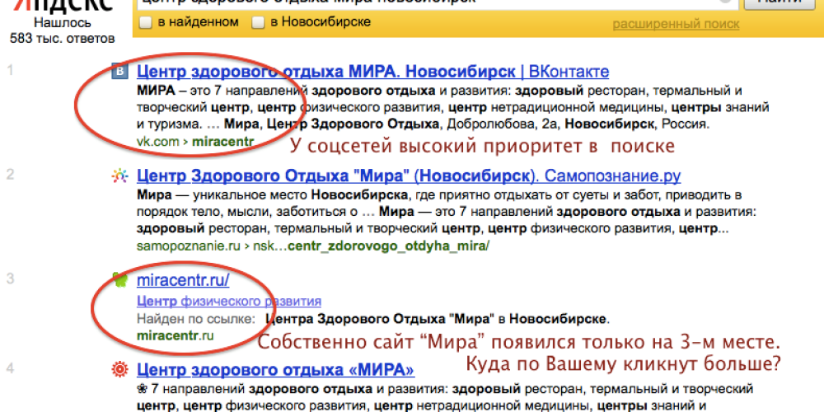Screen dimensions: 824x412
Task: Click the green "miracentr.ru" URL under result 3
Action: (175, 335)
